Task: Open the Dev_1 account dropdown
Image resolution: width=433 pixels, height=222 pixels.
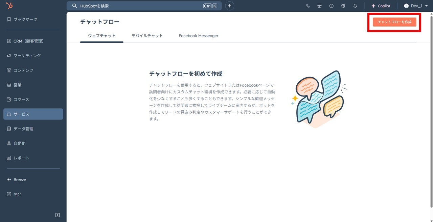Action: pyautogui.click(x=414, y=6)
